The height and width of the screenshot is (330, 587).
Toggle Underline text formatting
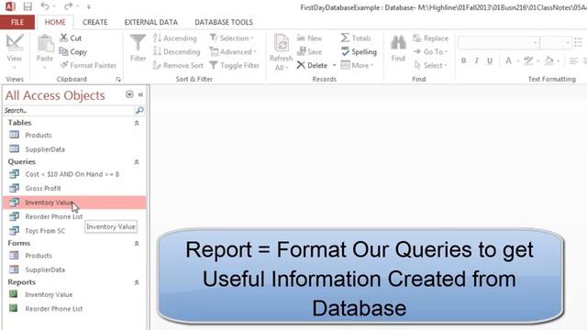pos(490,60)
